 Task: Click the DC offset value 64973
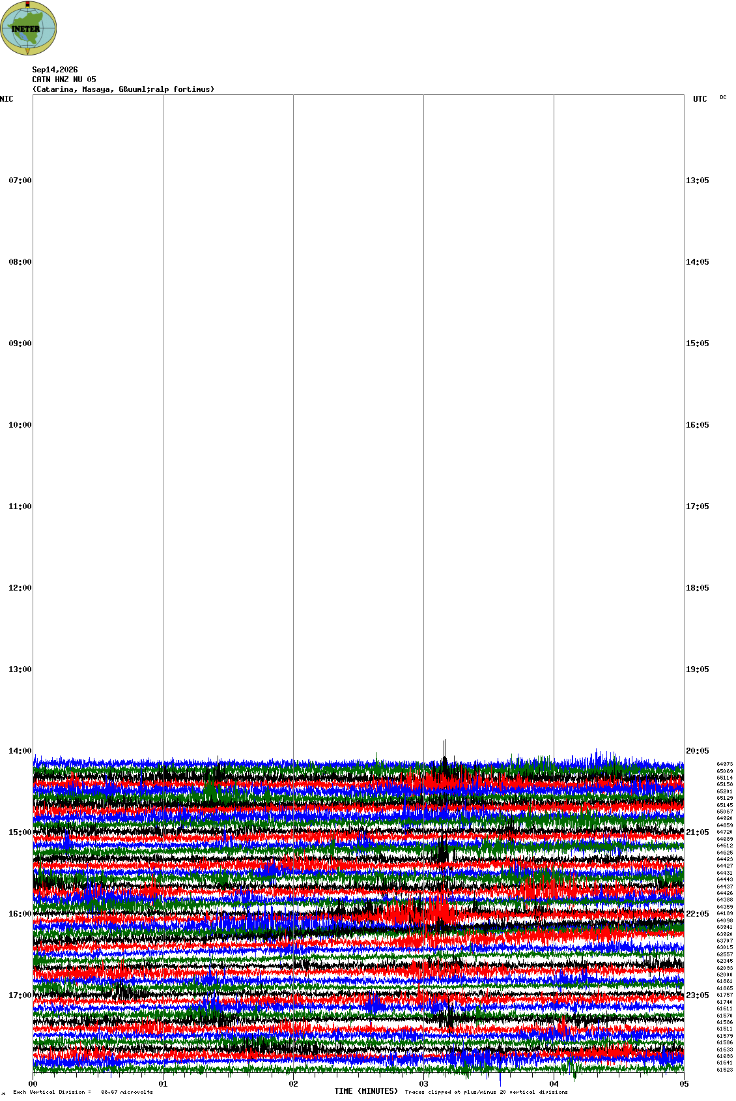(x=725, y=765)
